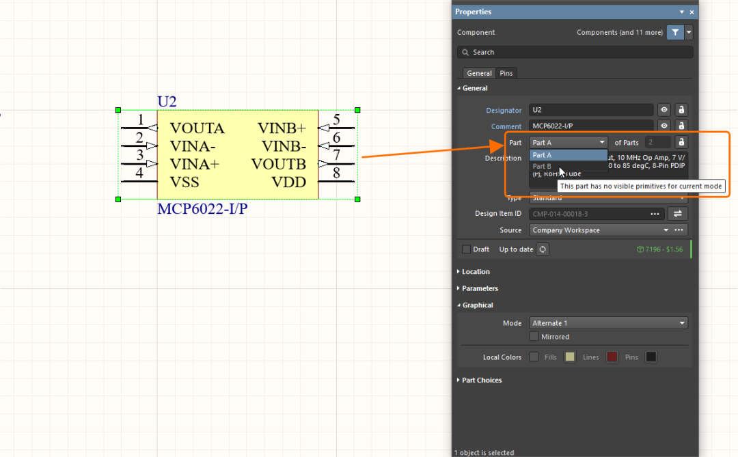Screen dimensions: 738x457
Task: Switch to the General tab
Action: [479, 73]
